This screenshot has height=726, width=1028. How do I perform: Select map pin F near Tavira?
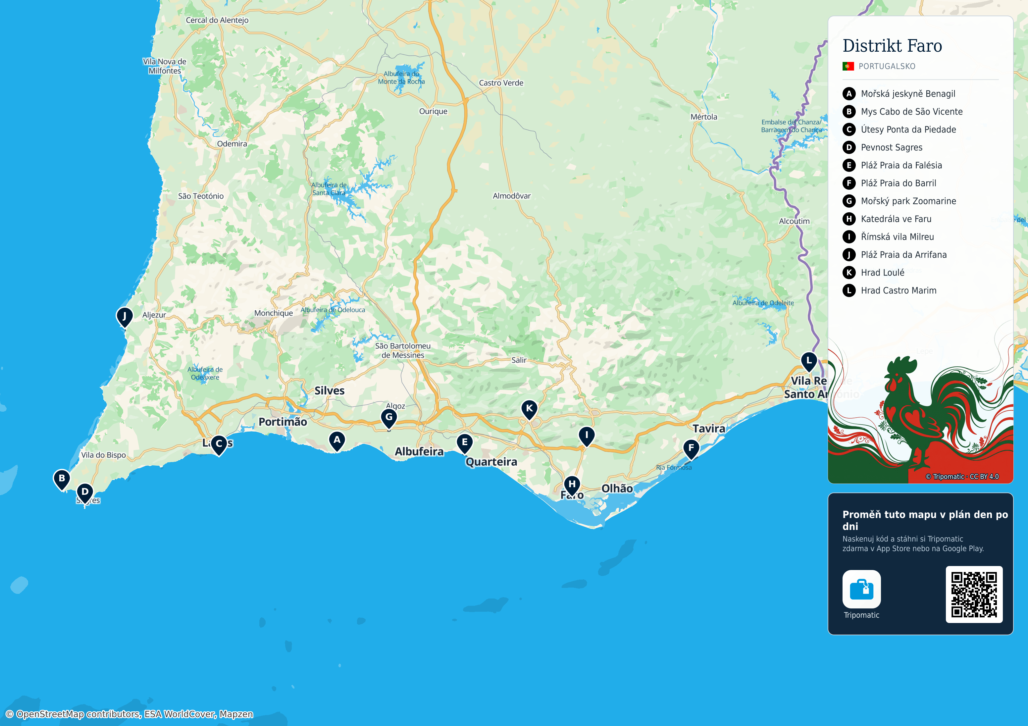[x=691, y=449]
